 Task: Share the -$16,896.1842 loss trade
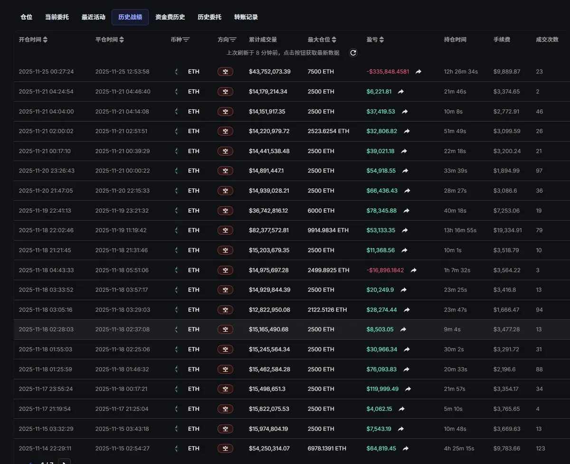[414, 270]
